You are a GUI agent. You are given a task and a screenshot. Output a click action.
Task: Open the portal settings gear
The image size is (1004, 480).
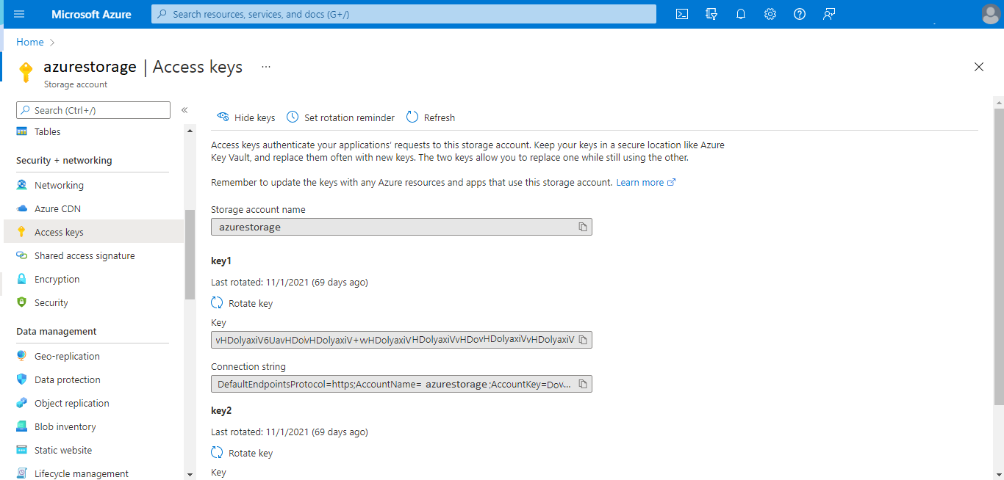pyautogui.click(x=770, y=13)
